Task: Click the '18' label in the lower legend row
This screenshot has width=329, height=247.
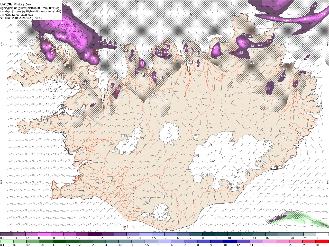Action: (x=278, y=245)
